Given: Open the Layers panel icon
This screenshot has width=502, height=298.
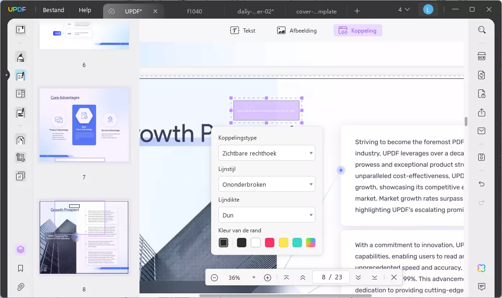Looking at the screenshot, I should coord(21,250).
